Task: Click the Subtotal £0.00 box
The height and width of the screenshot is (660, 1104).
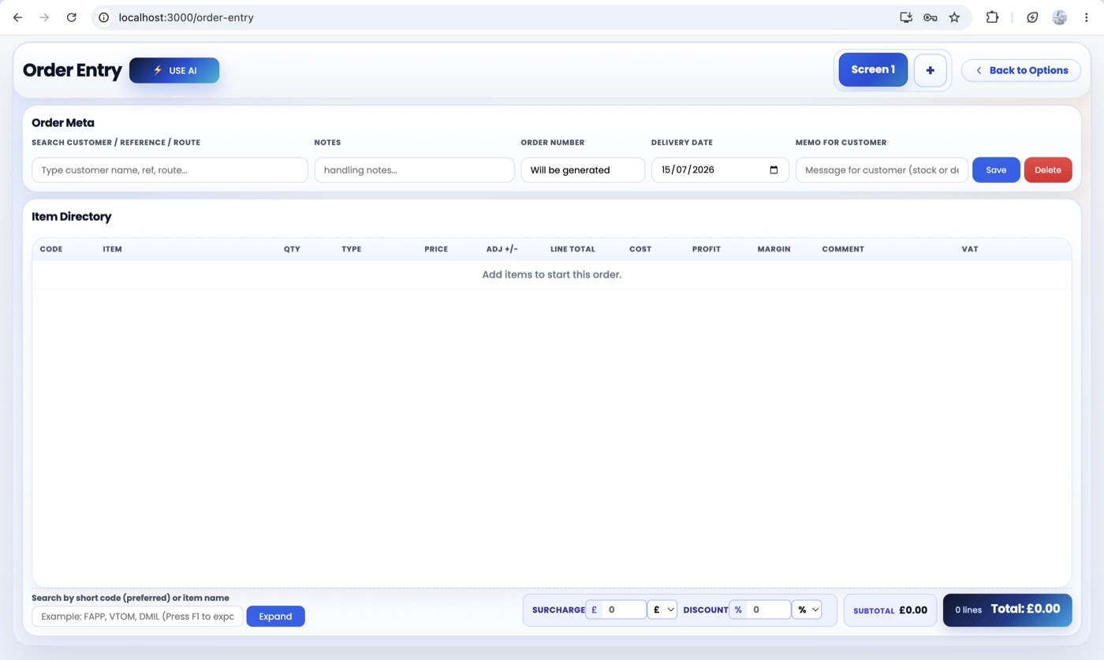Action: click(890, 610)
